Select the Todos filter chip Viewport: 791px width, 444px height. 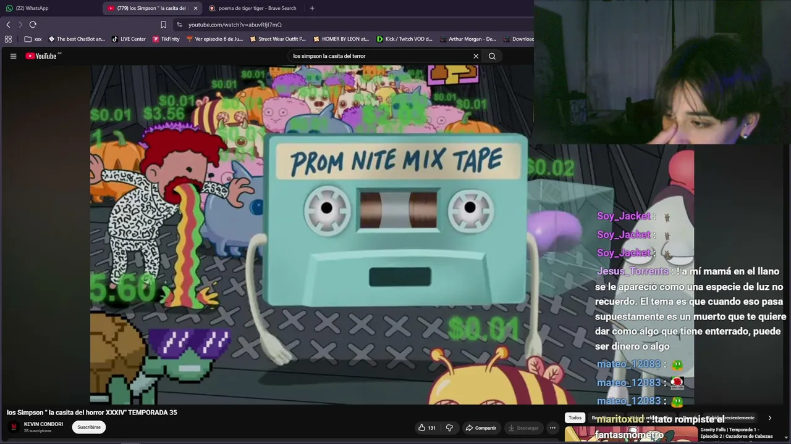tap(575, 418)
